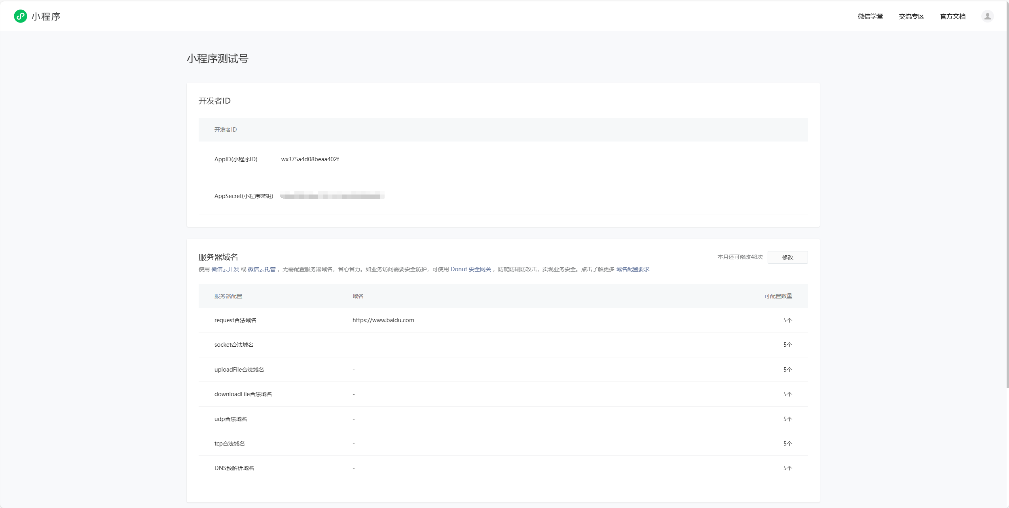Select the DNS预解析域名 row label

point(234,468)
